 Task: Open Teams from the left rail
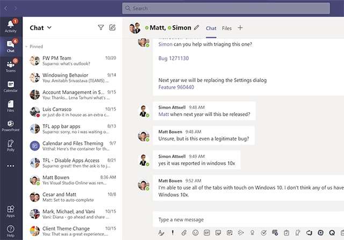click(11, 66)
